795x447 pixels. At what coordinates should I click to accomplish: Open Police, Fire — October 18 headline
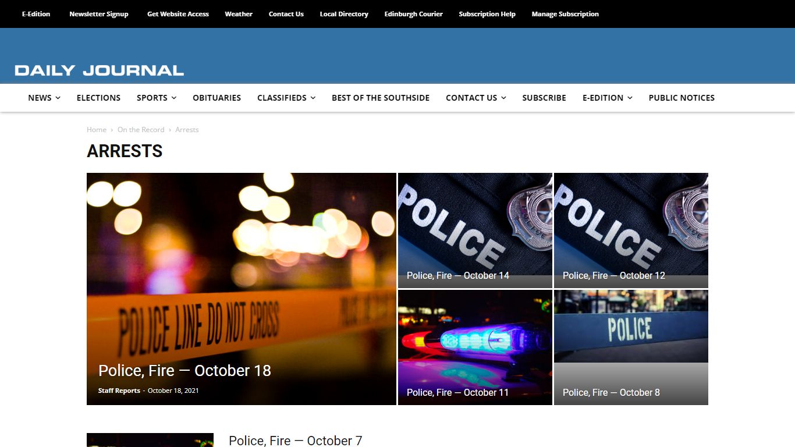pos(184,371)
